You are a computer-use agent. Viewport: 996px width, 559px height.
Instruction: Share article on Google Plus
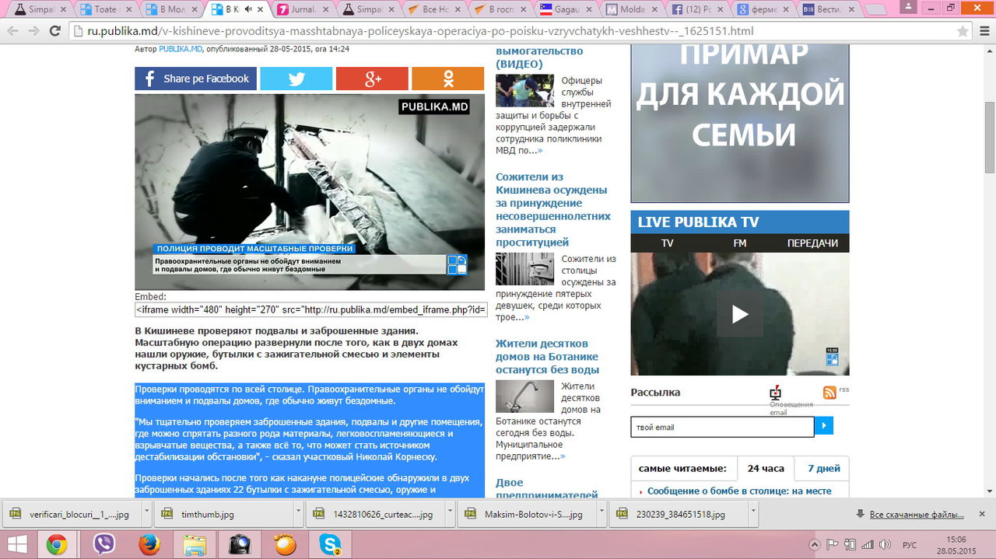[x=372, y=79]
